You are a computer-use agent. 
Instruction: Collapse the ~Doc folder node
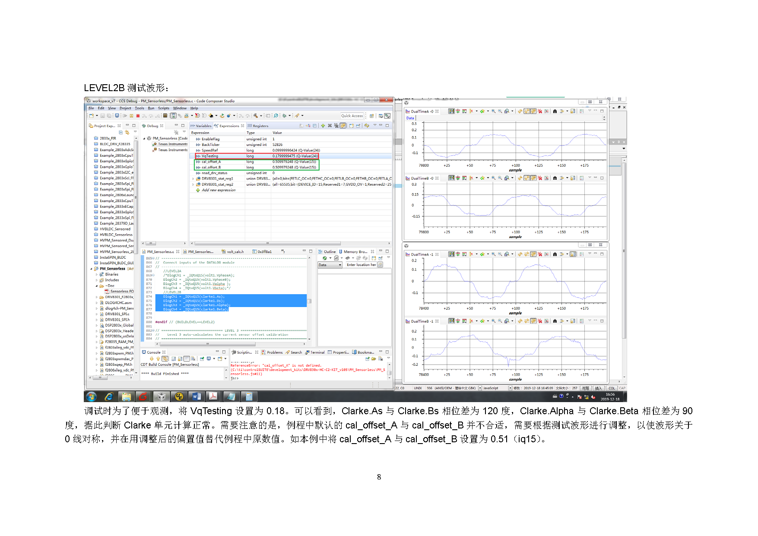pos(97,285)
